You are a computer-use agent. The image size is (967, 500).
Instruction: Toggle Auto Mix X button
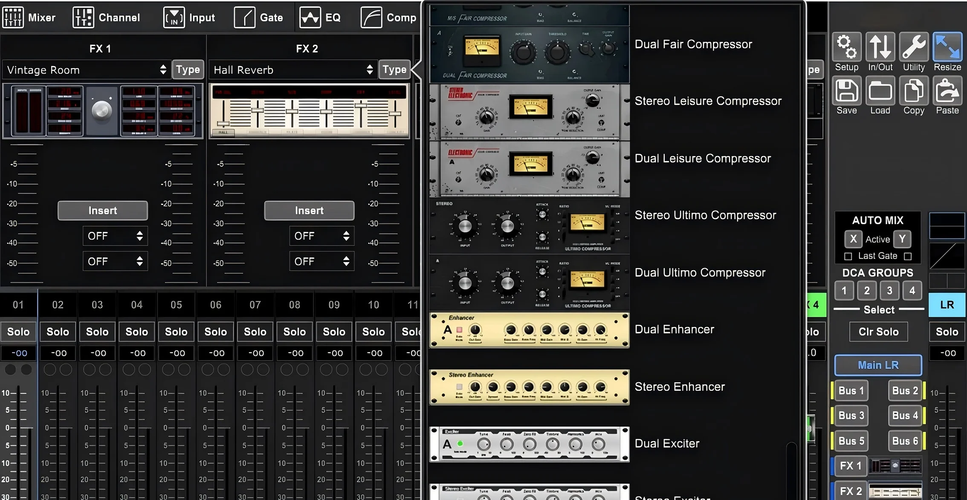(853, 239)
